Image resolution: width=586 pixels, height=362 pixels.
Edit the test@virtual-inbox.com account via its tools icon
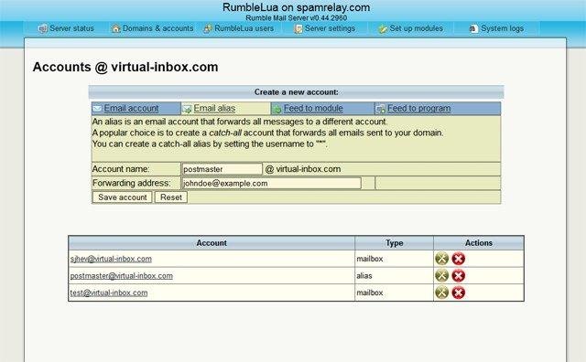[x=441, y=293]
